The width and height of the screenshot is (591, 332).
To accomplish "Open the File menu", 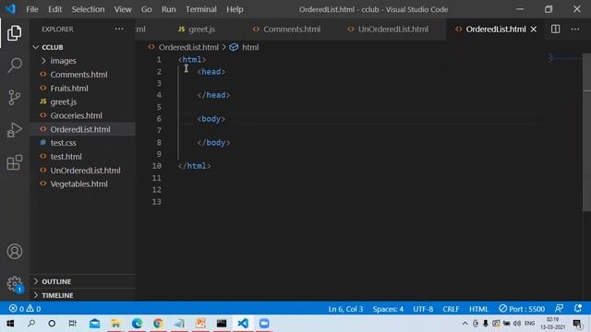I will click(32, 9).
